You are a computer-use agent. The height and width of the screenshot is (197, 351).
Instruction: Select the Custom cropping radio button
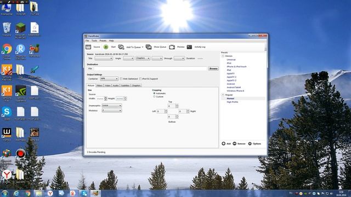(154, 97)
